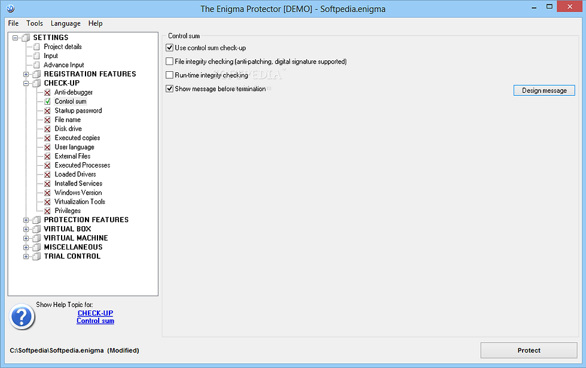
Task: Collapse the CHECK-UP node
Action: pyautogui.click(x=26, y=83)
